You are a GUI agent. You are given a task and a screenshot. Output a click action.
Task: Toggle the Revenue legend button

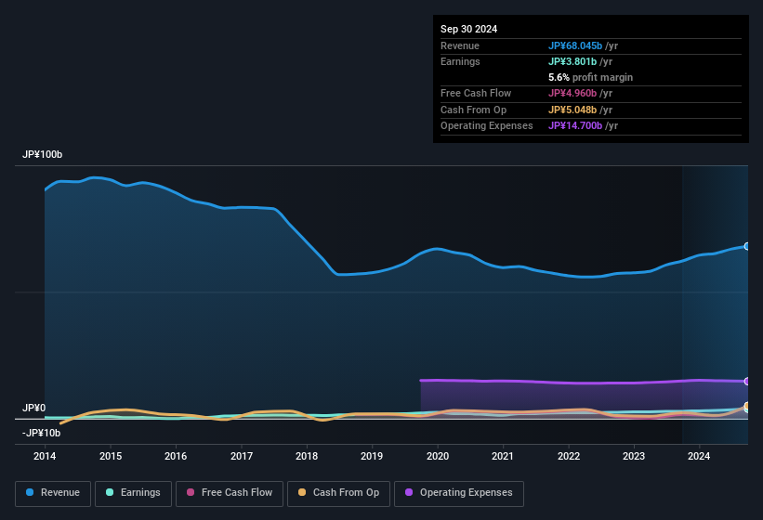point(53,493)
